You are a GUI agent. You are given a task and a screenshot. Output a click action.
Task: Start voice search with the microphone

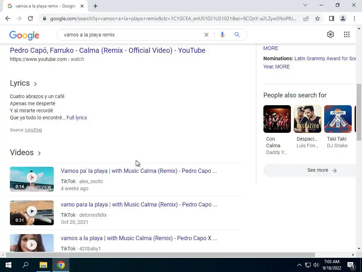(x=222, y=35)
